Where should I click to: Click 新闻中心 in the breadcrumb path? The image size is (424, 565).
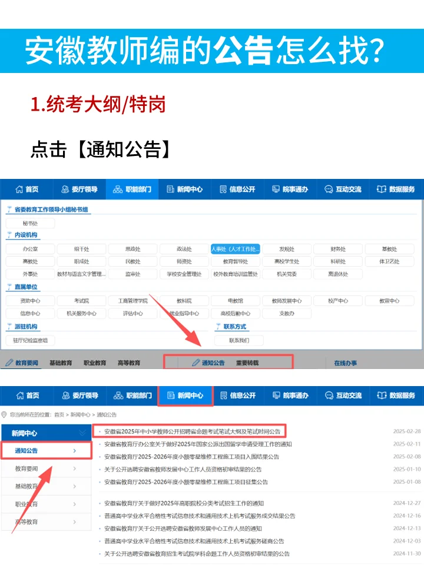[x=81, y=415]
